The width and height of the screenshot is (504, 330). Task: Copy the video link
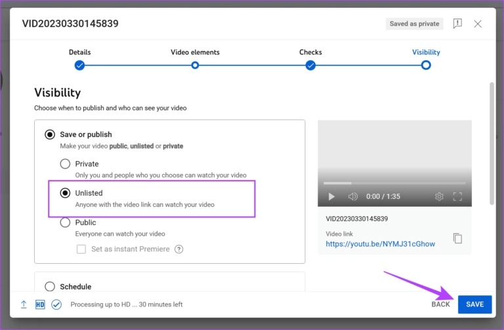[x=457, y=238]
